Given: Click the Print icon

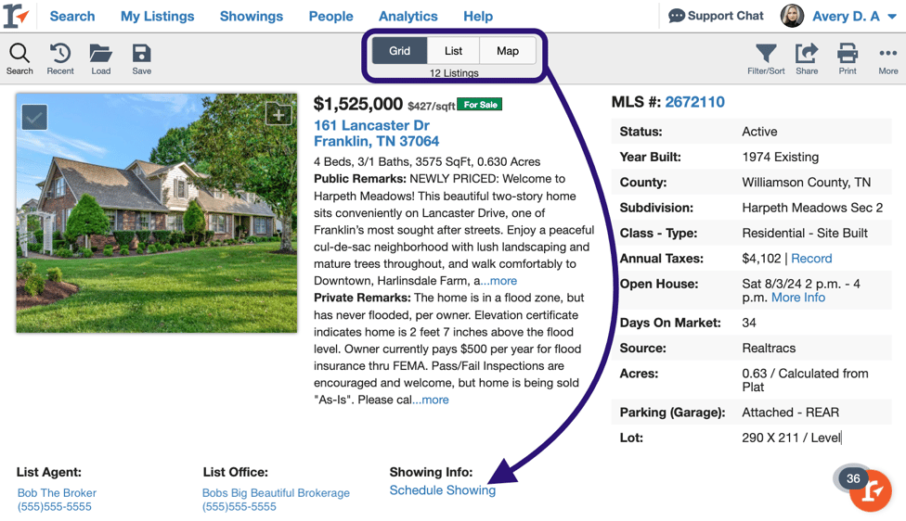Looking at the screenshot, I should [x=848, y=54].
